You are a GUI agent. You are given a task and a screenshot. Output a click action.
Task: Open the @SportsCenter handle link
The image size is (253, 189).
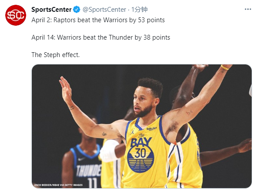coord(104,10)
